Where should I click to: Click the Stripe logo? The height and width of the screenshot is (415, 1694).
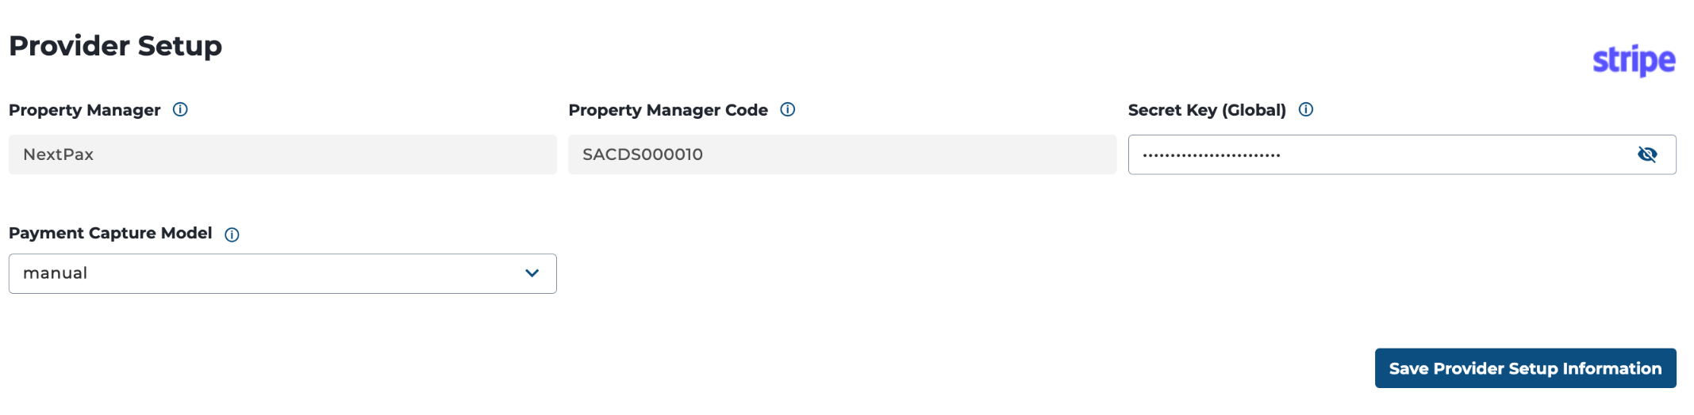(1634, 60)
